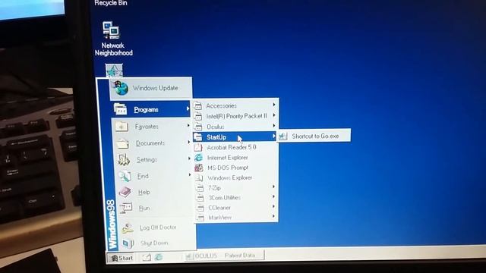Open the Settings submenu
Screen dimensions: 486x273
(153, 159)
